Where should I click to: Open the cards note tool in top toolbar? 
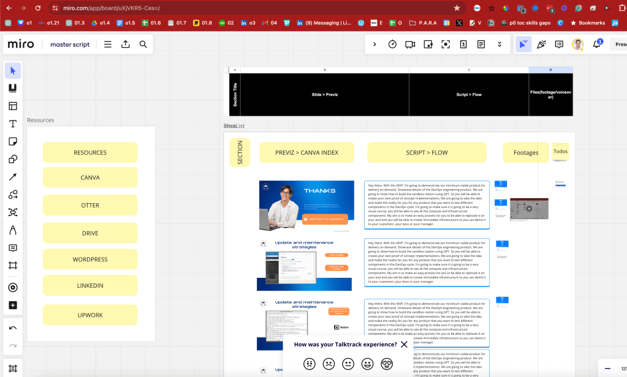point(428,44)
